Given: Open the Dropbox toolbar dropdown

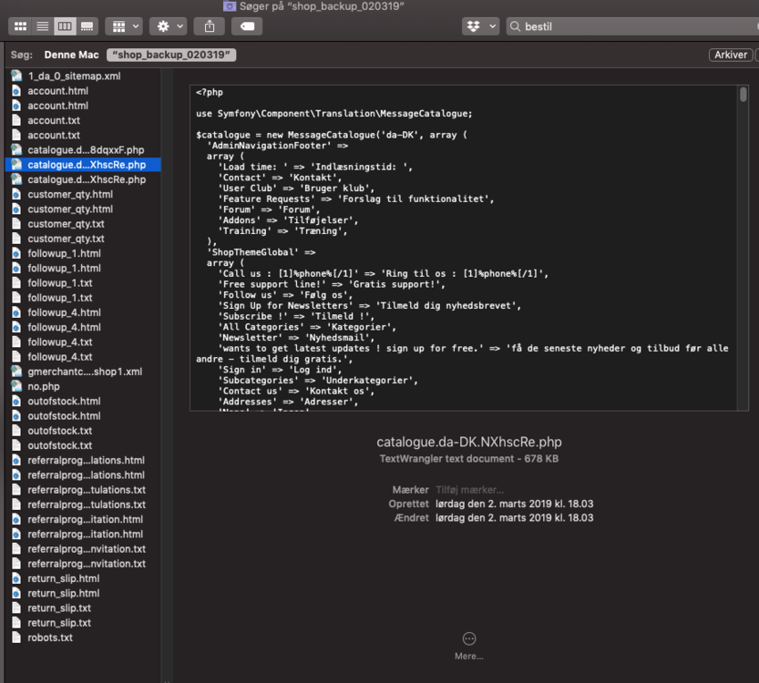Looking at the screenshot, I should [x=480, y=26].
